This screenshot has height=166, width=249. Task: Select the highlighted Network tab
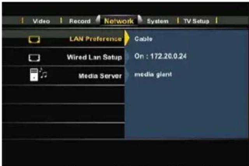[x=119, y=21]
